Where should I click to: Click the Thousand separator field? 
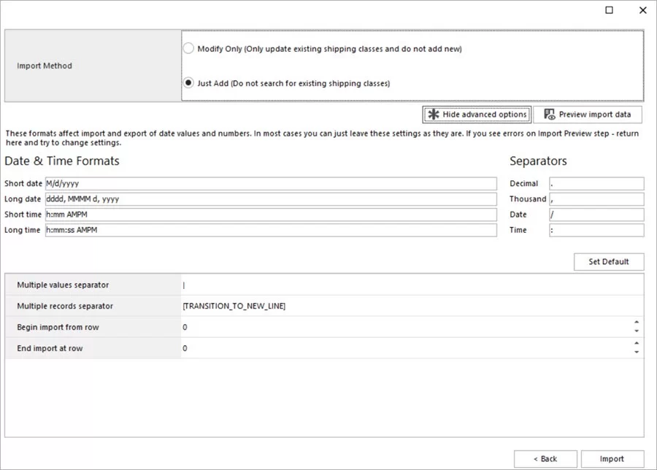point(596,199)
